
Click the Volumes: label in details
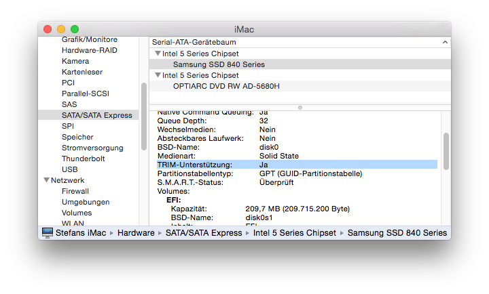[x=173, y=191]
